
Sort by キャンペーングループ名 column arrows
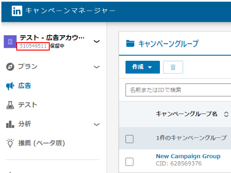(226, 114)
